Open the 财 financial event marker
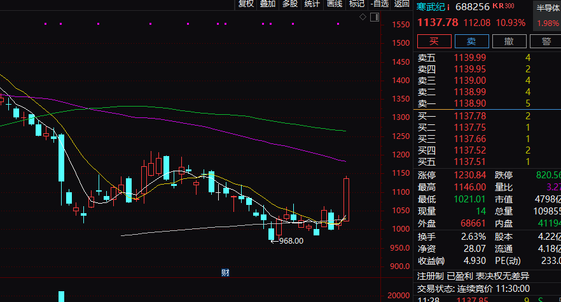Image resolution: width=561 pixels, height=302 pixels. coord(225,273)
